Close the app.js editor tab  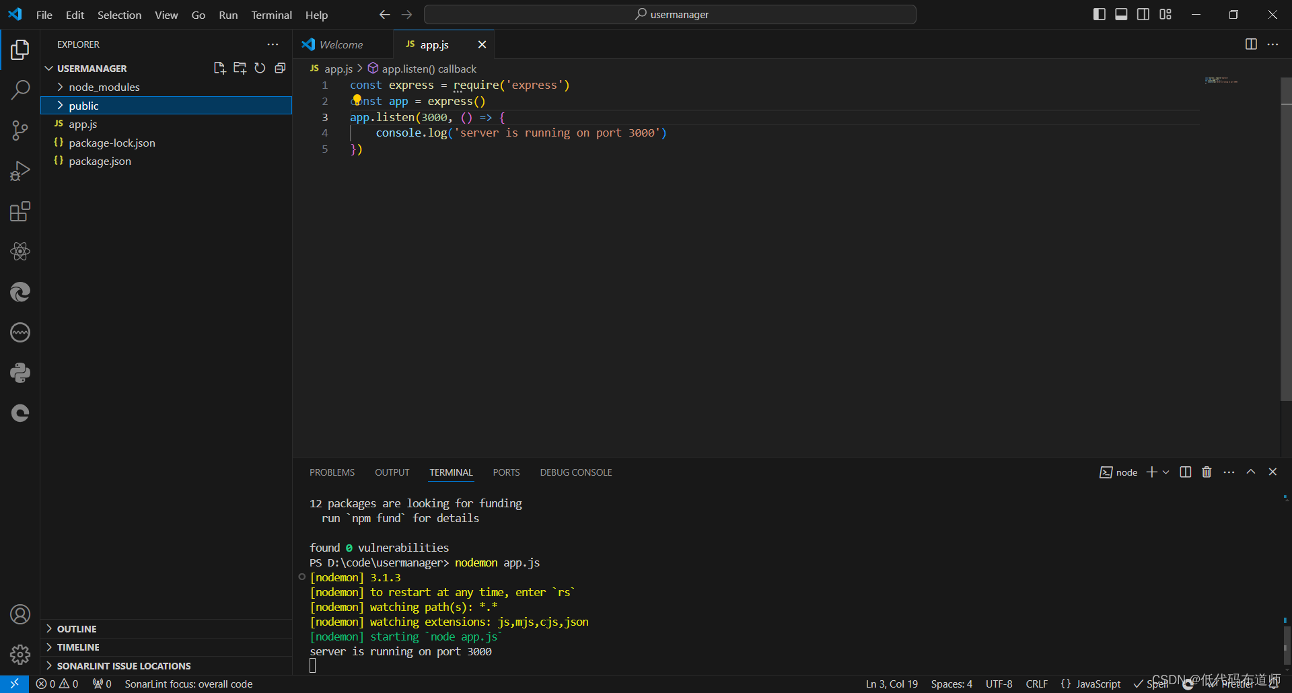[x=482, y=44]
